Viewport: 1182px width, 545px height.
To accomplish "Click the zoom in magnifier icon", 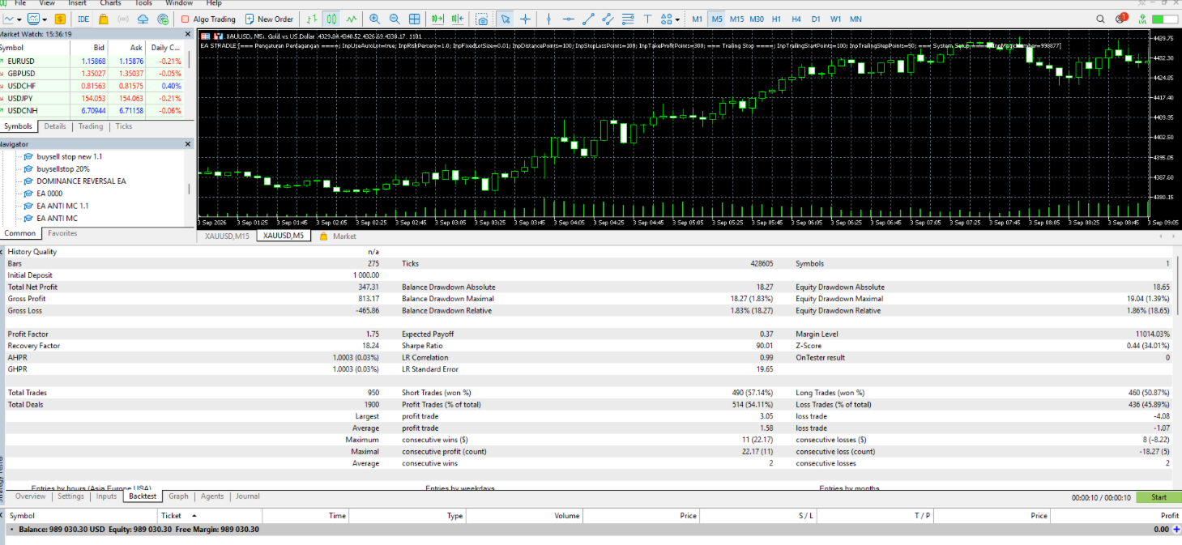I will point(373,19).
